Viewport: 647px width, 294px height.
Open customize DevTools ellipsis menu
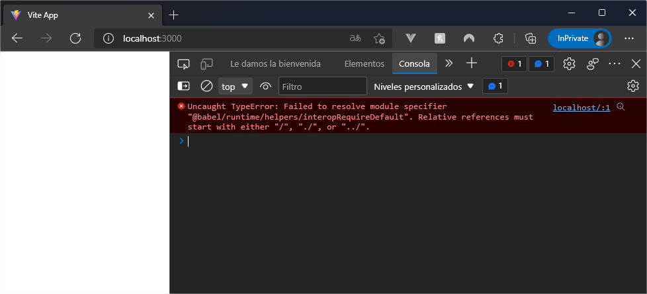[615, 63]
